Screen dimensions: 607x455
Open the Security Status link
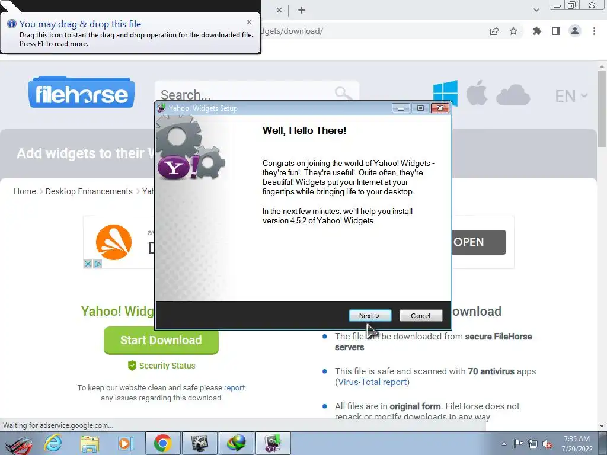162,366
